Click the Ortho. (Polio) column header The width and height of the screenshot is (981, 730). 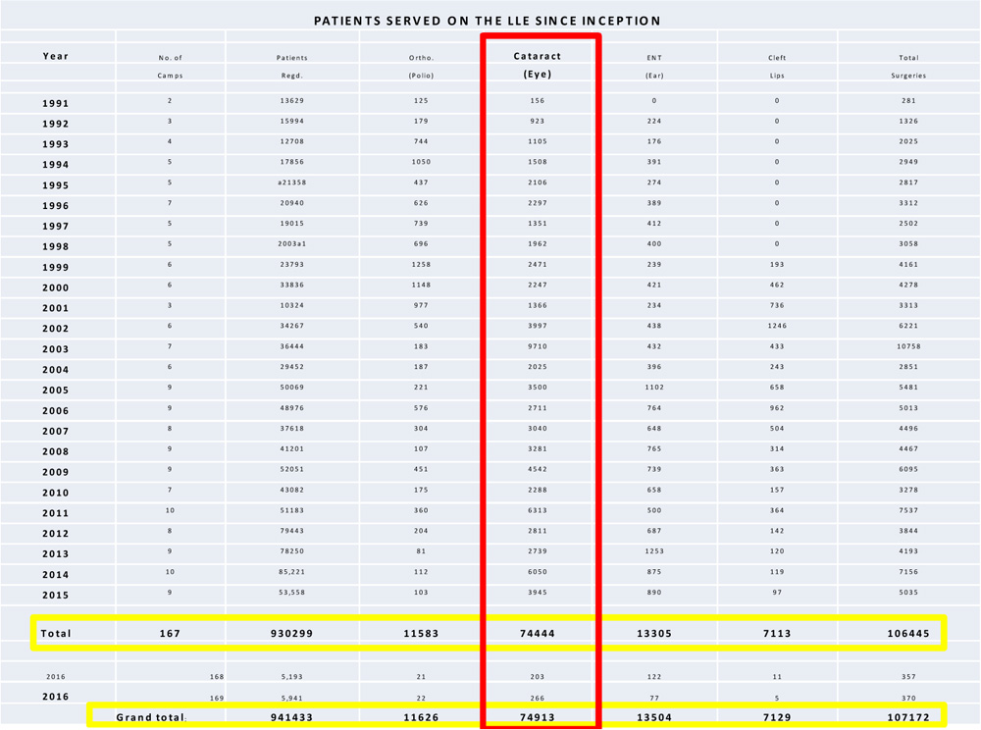click(x=421, y=66)
